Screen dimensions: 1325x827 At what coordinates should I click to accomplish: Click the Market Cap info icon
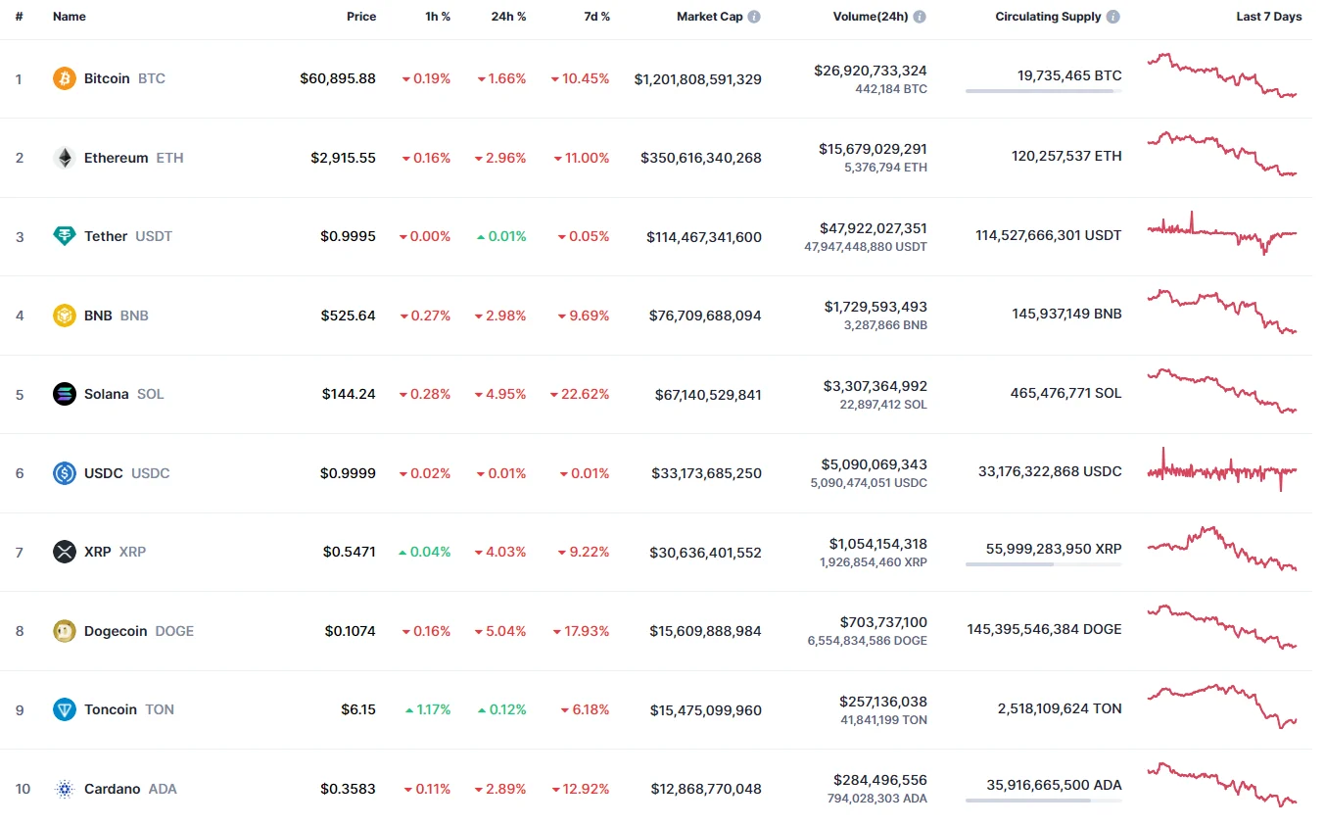pyautogui.click(x=754, y=17)
